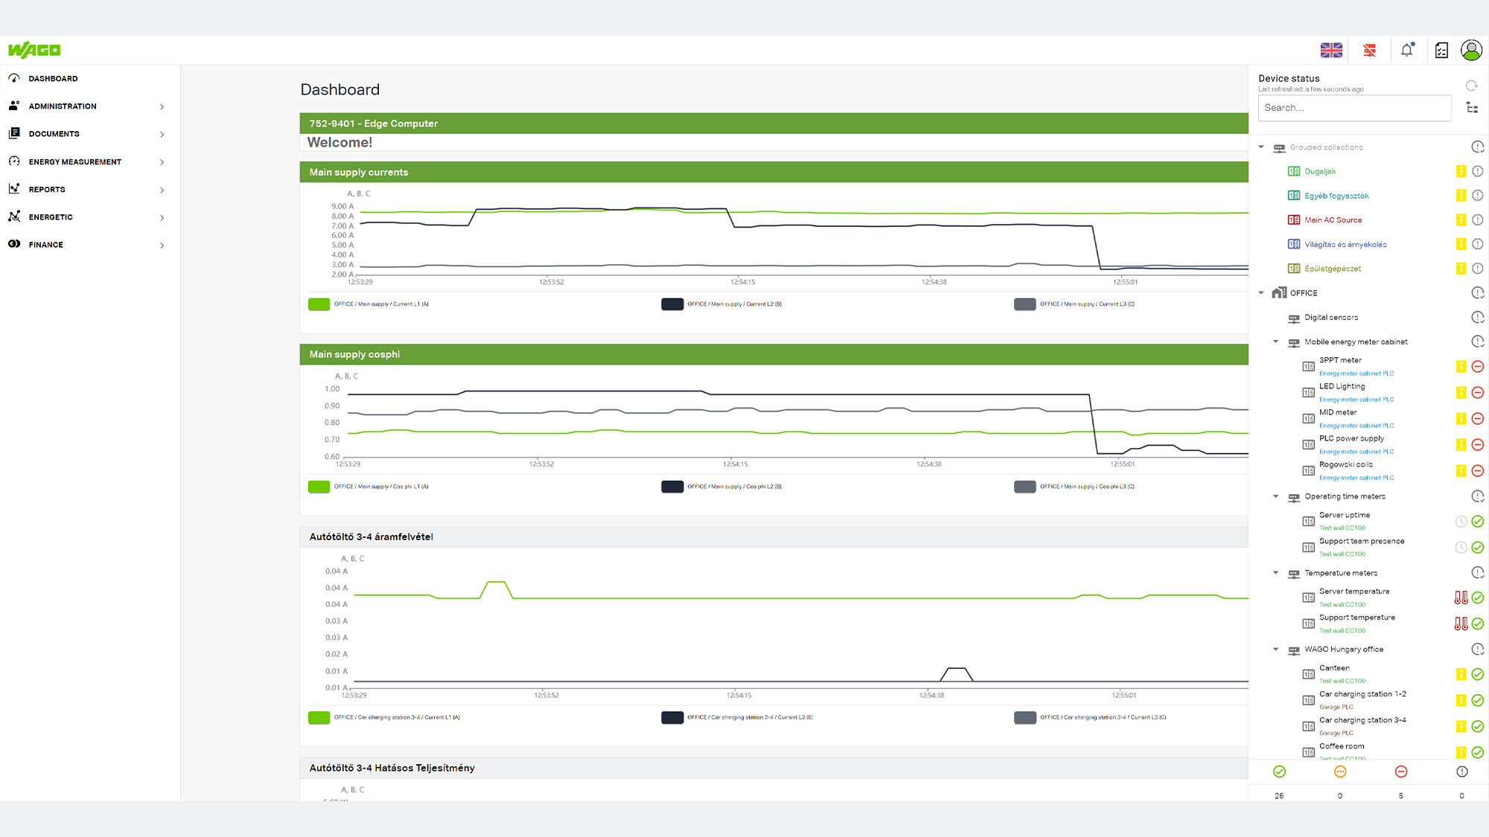The image size is (1489, 837).
Task: Open the user profile avatar icon
Action: 1471,50
